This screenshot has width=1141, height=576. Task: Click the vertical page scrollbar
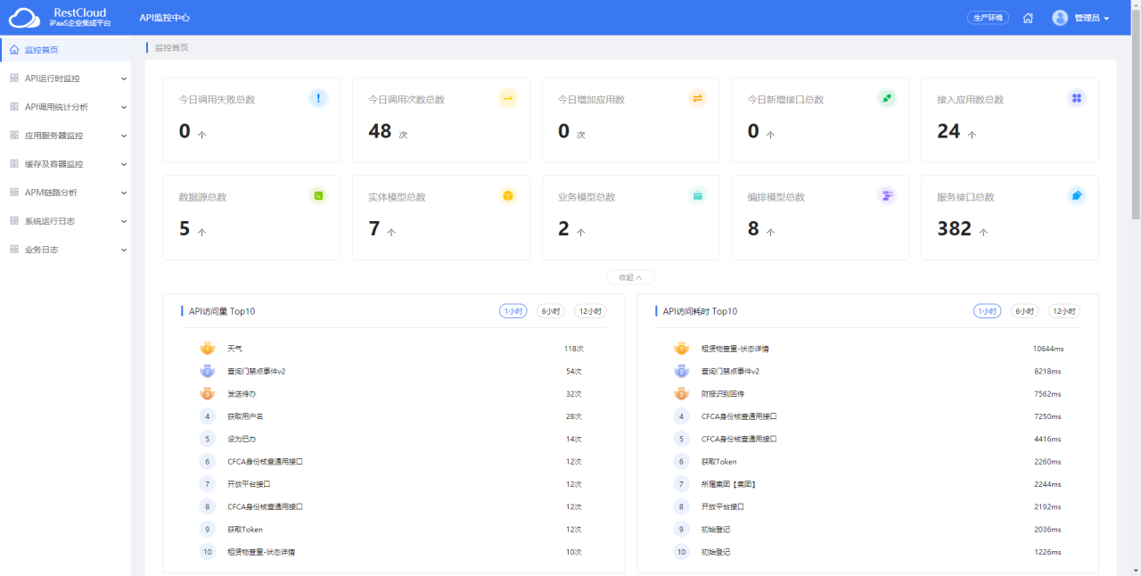click(1135, 116)
